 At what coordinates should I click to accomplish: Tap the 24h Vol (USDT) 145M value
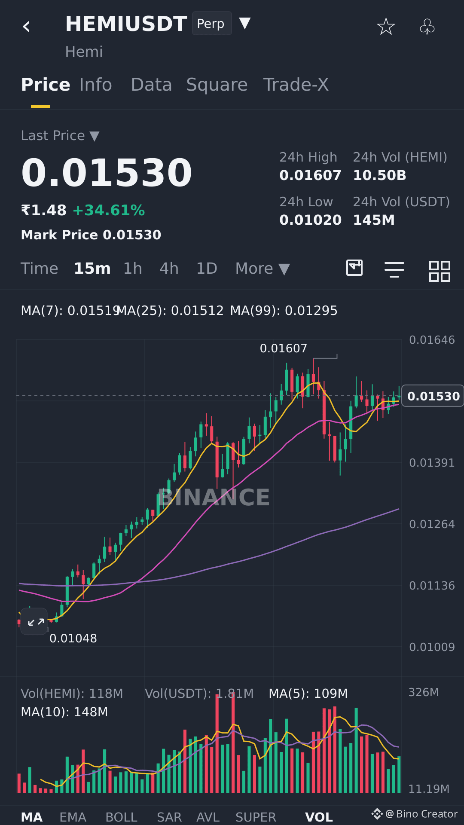pos(374,220)
